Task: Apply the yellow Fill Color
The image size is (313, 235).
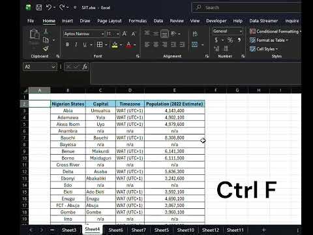Action: click(x=115, y=45)
